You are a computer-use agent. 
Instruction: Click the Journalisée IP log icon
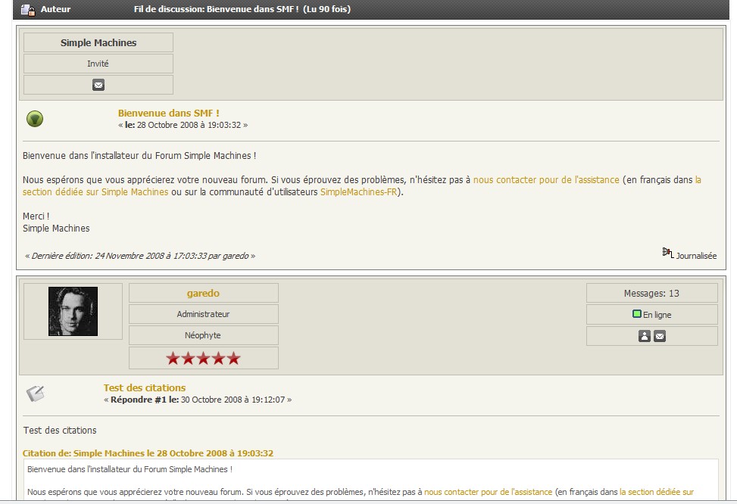point(667,253)
